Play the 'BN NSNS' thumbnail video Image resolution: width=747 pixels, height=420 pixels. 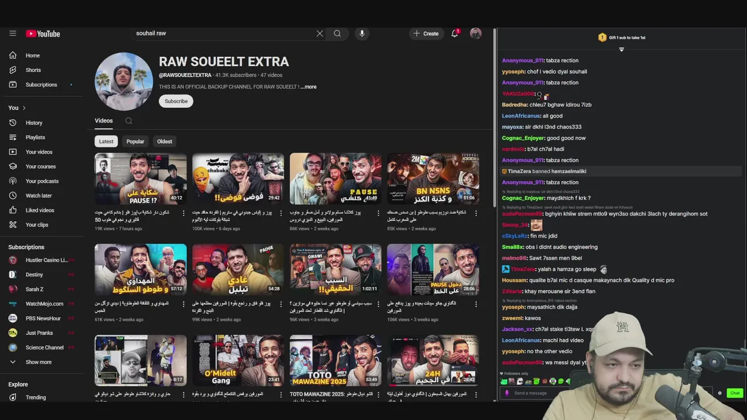[x=433, y=178]
